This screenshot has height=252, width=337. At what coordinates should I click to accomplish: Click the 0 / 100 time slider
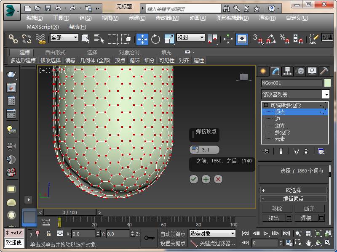tap(70, 212)
